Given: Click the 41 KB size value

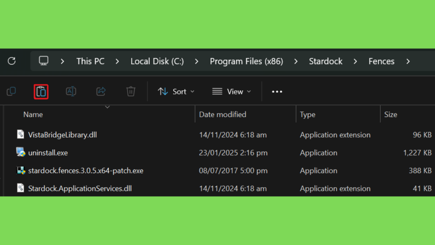Looking at the screenshot, I should point(422,188).
